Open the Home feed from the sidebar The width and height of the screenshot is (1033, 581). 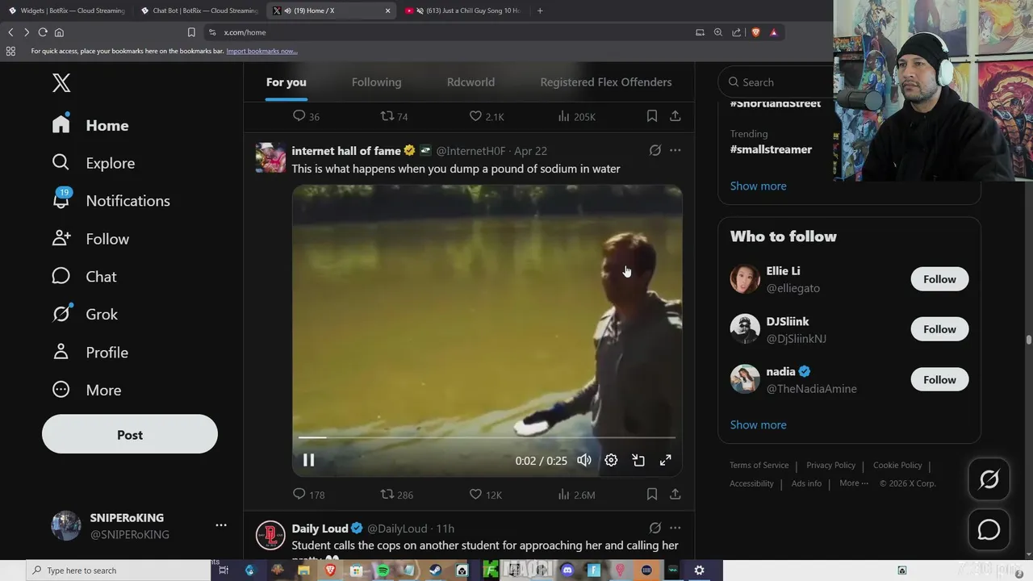pyautogui.click(x=90, y=125)
